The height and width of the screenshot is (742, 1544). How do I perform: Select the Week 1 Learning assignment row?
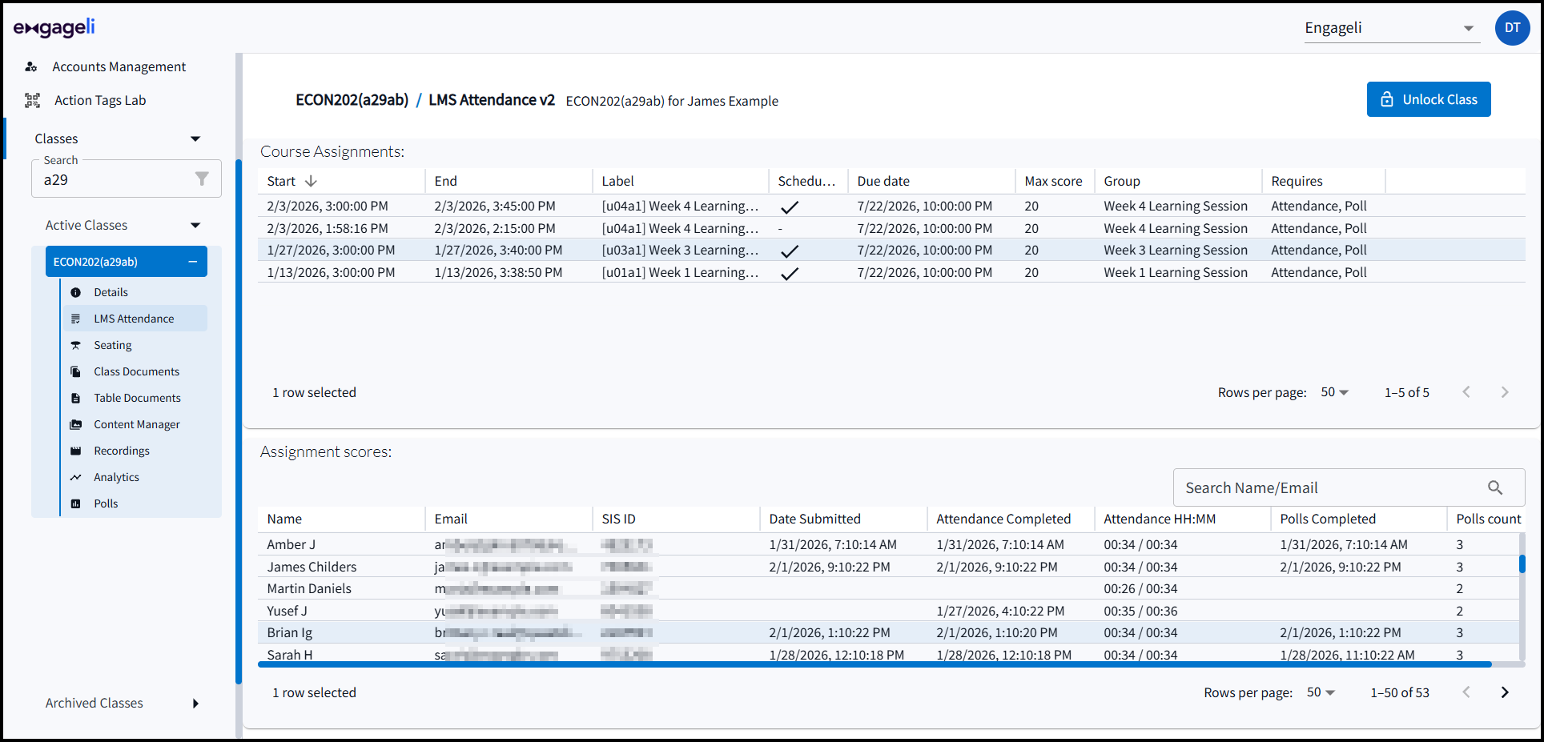click(x=681, y=272)
